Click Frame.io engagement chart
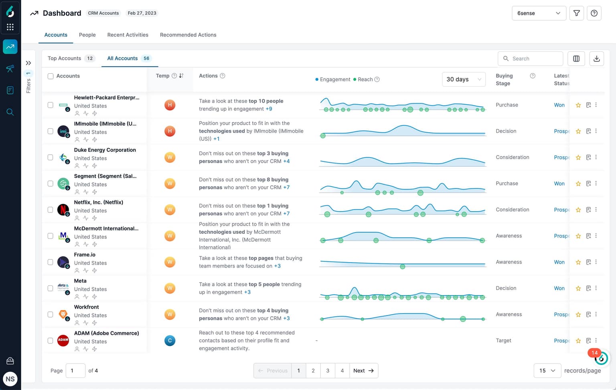 click(403, 264)
